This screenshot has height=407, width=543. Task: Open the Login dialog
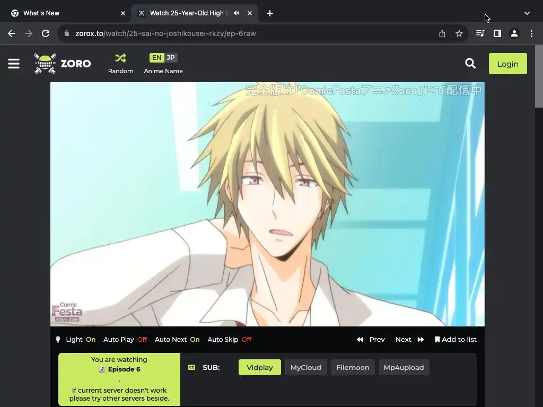[507, 64]
